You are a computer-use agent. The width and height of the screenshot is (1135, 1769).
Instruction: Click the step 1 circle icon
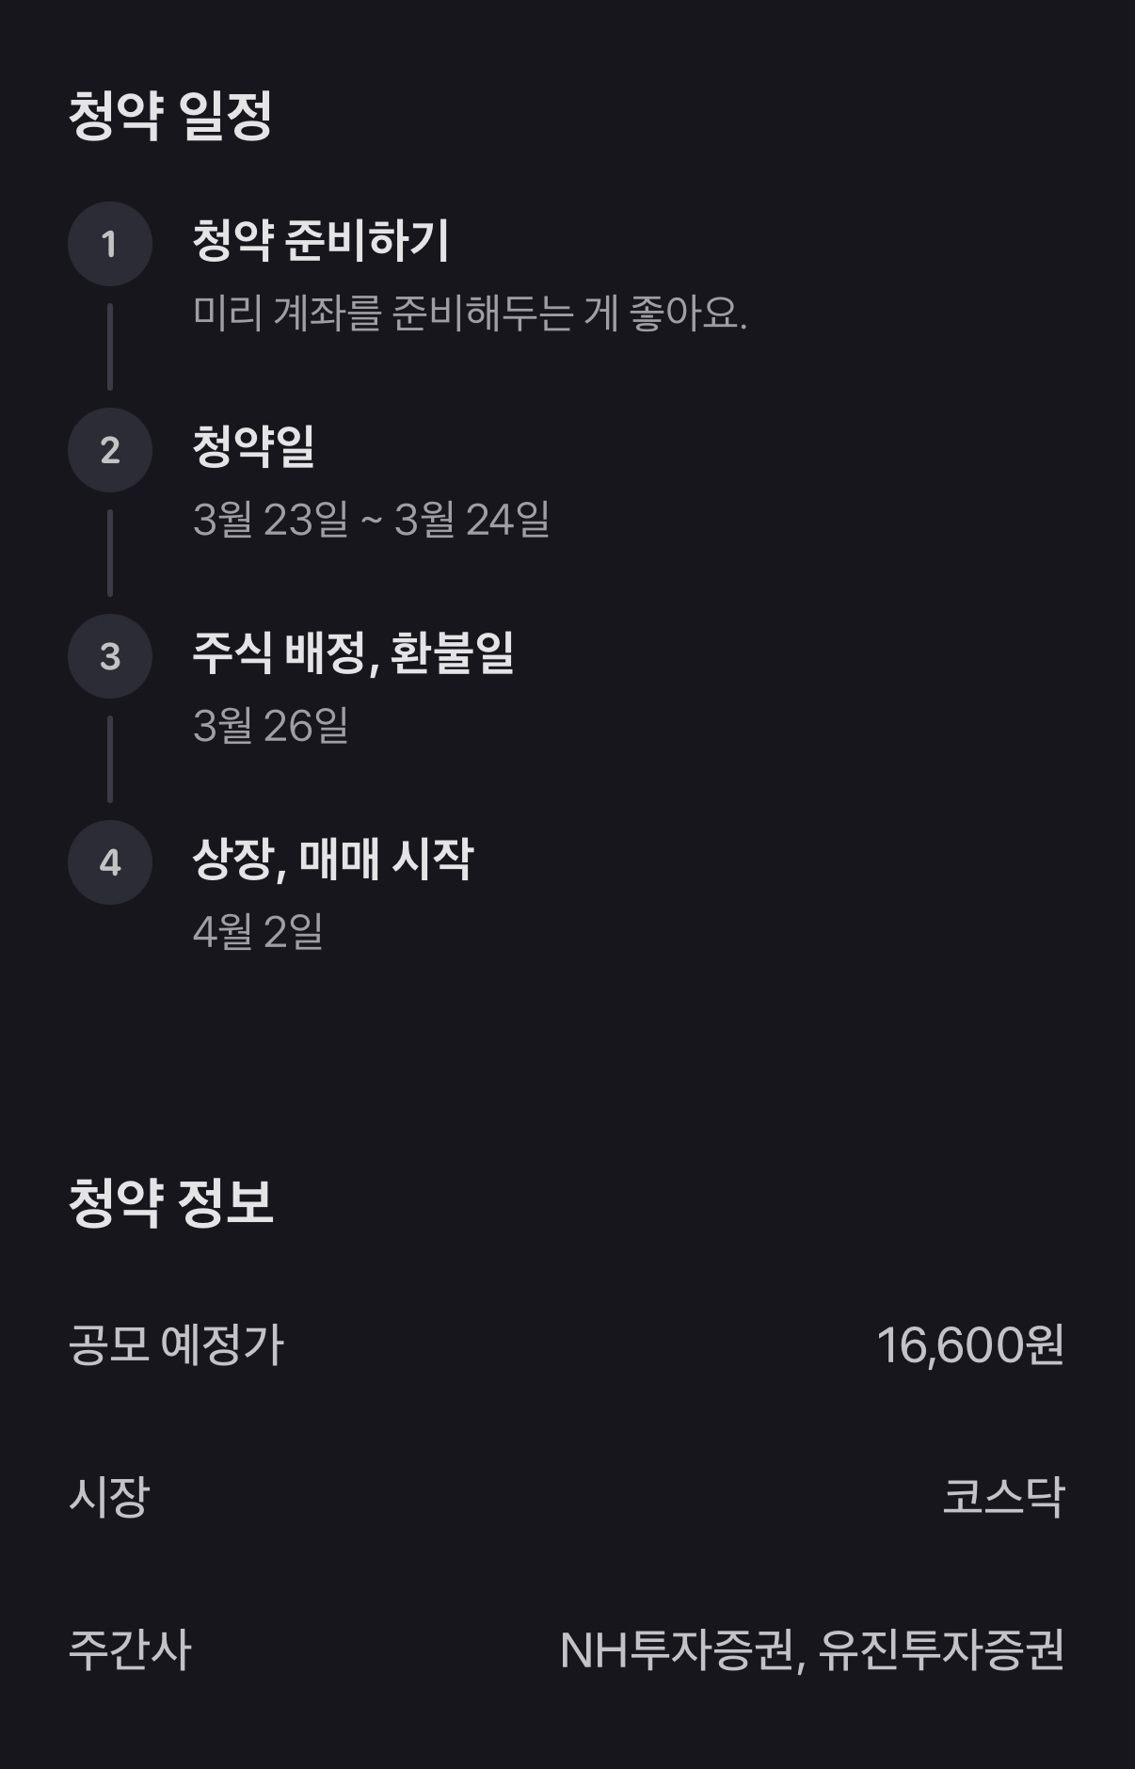pos(110,244)
